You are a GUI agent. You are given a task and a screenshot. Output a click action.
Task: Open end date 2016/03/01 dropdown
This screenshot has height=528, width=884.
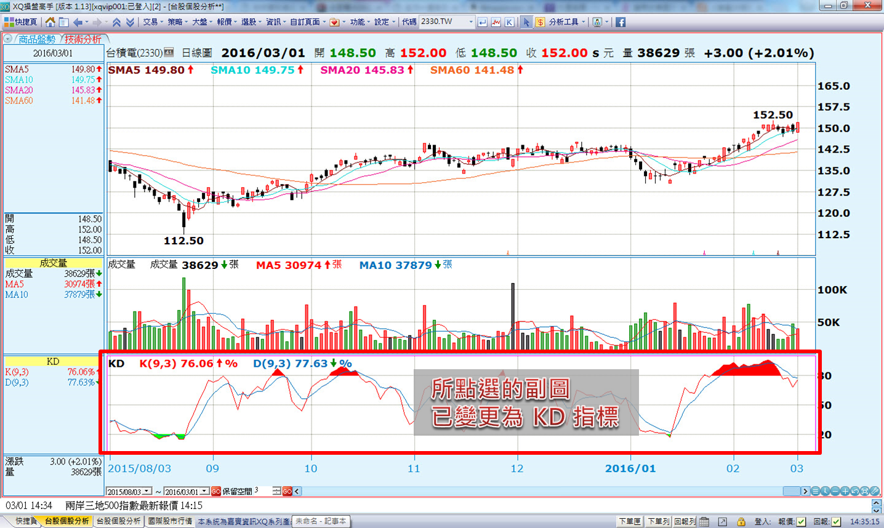point(205,492)
